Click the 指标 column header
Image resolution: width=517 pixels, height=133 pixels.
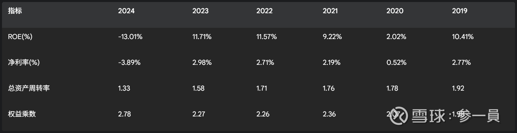point(15,11)
